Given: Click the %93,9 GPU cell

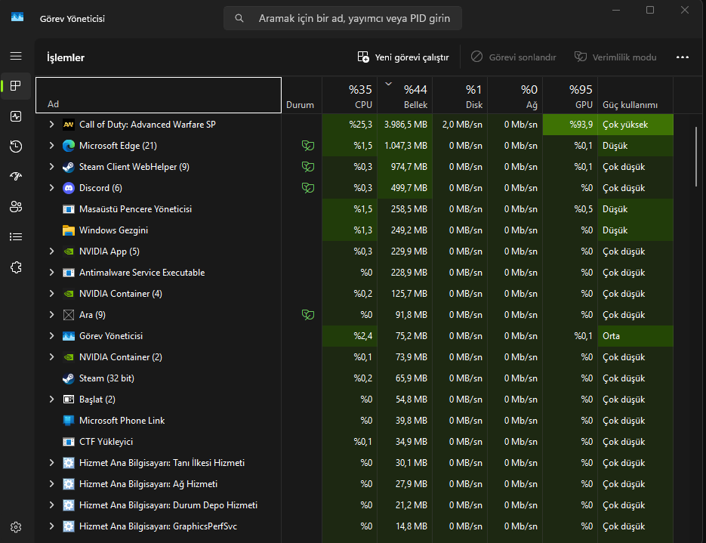Looking at the screenshot, I should pyautogui.click(x=570, y=125).
